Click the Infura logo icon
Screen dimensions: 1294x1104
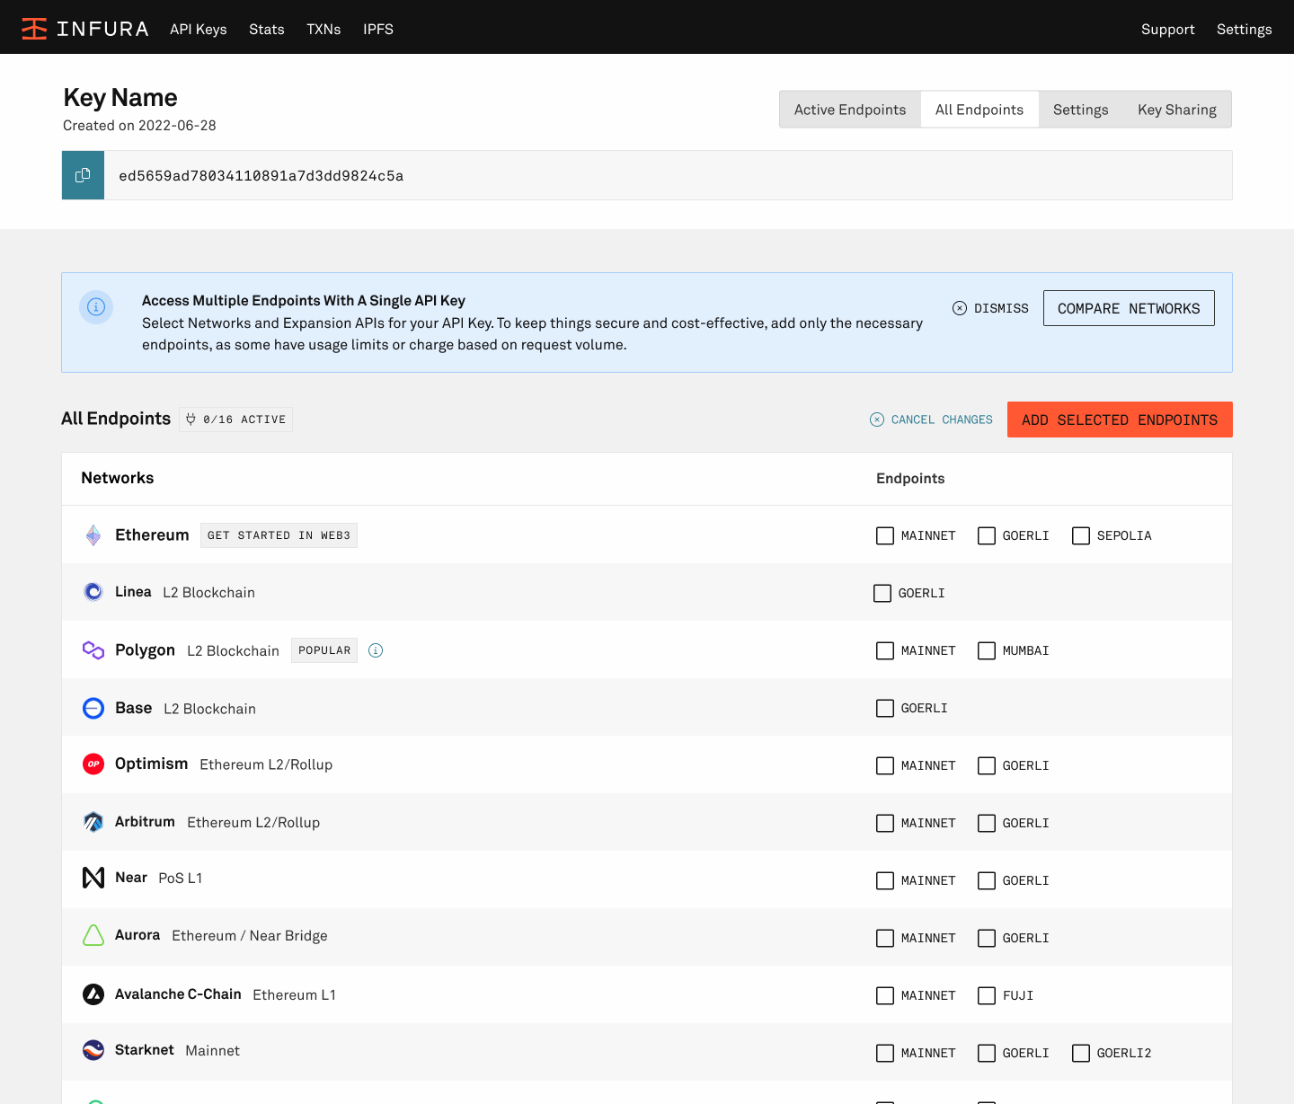click(x=34, y=29)
